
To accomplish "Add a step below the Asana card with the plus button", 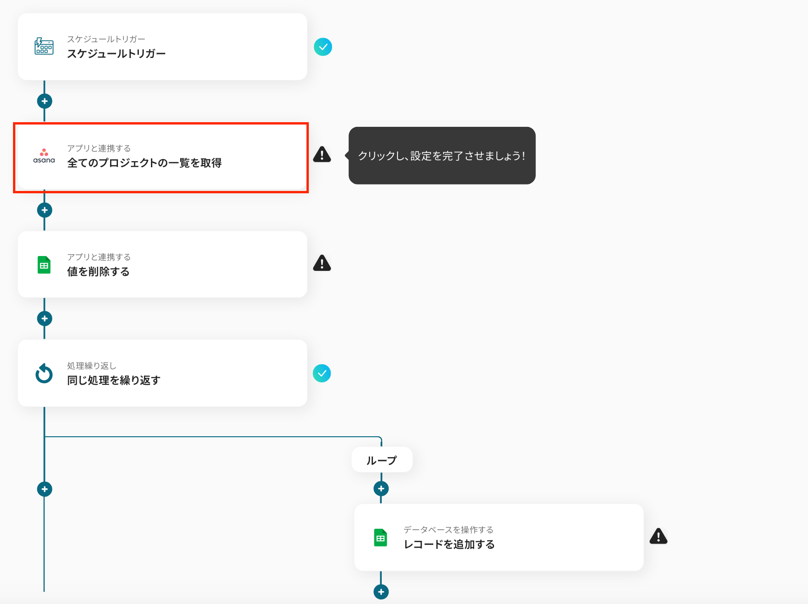I will point(45,210).
